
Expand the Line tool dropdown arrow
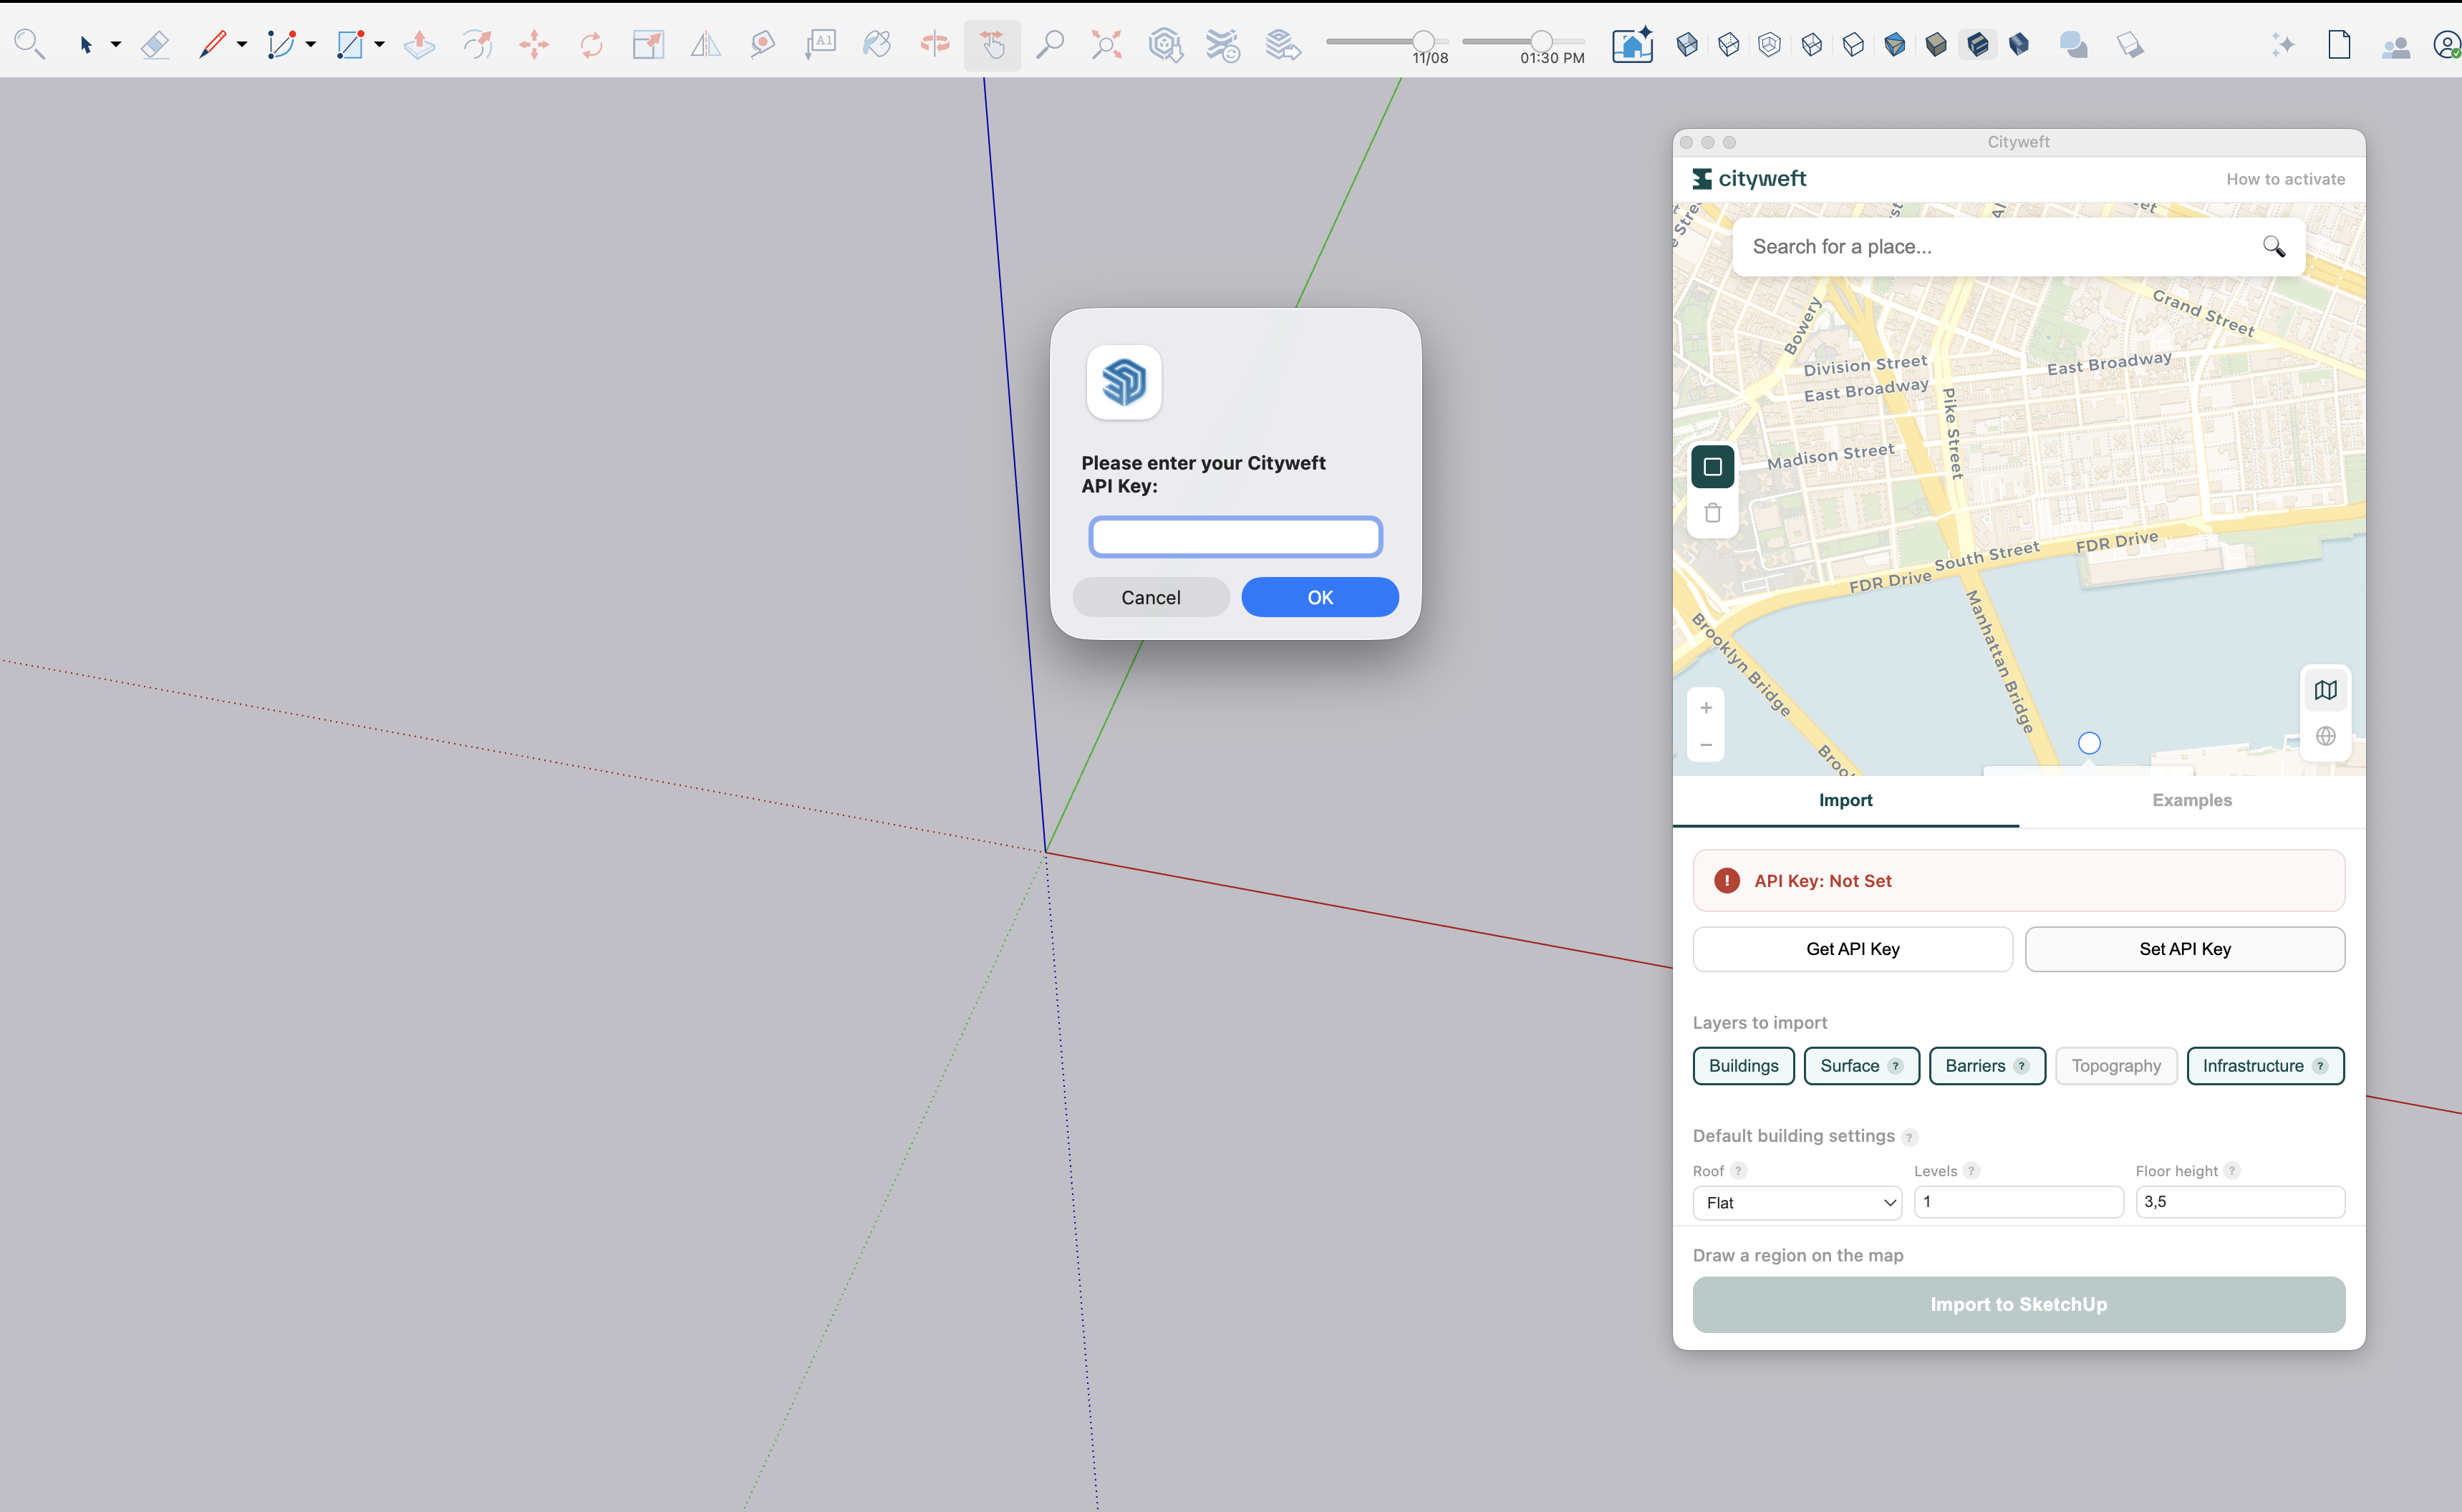coord(242,44)
